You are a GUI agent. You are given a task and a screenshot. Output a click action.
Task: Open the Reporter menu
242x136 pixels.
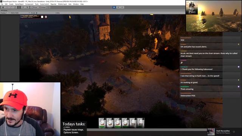pyautogui.click(x=53, y=4)
